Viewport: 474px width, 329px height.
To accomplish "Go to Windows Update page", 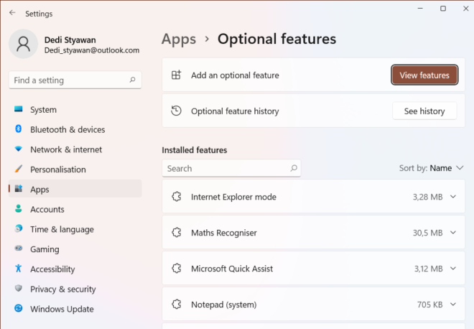I will [75, 309].
